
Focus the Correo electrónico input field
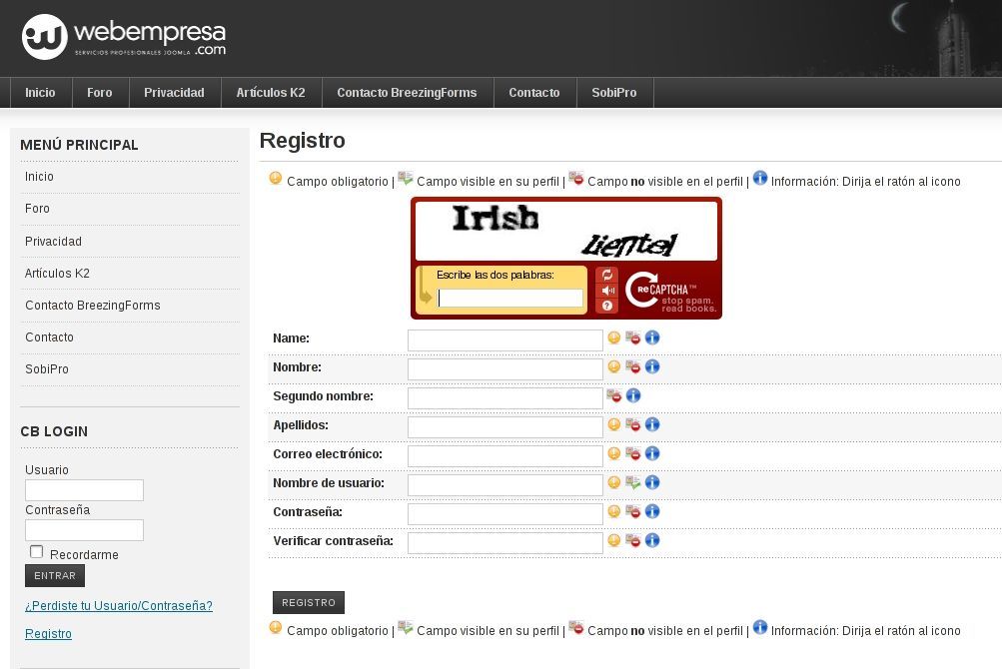point(505,456)
